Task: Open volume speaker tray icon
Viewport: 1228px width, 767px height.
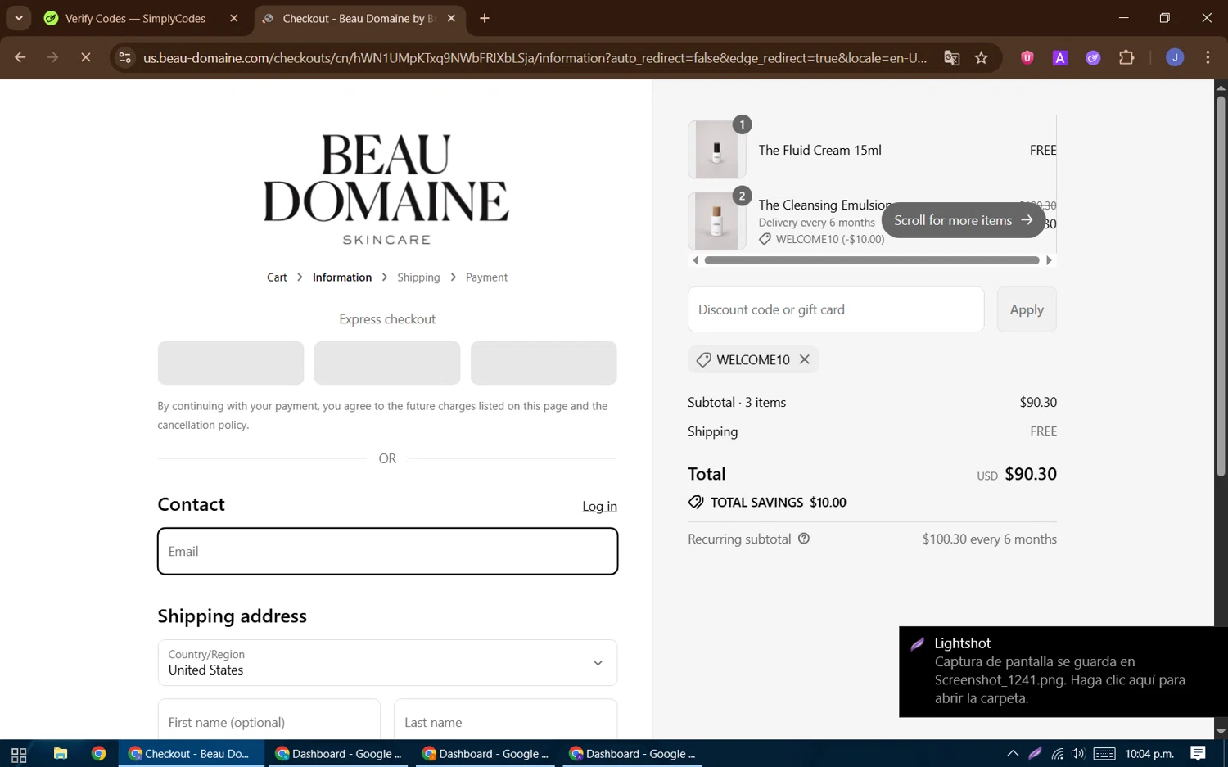Action: coord(1077,754)
